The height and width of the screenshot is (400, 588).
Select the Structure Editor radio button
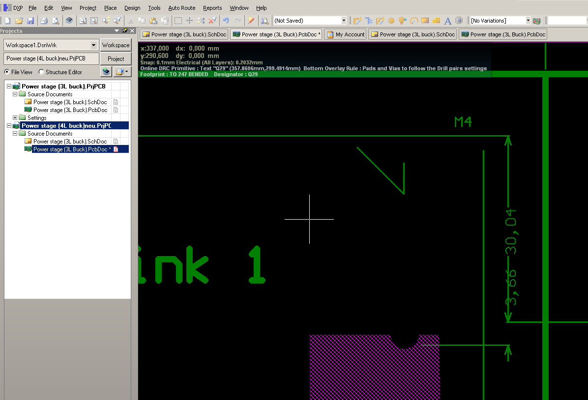[x=41, y=72]
